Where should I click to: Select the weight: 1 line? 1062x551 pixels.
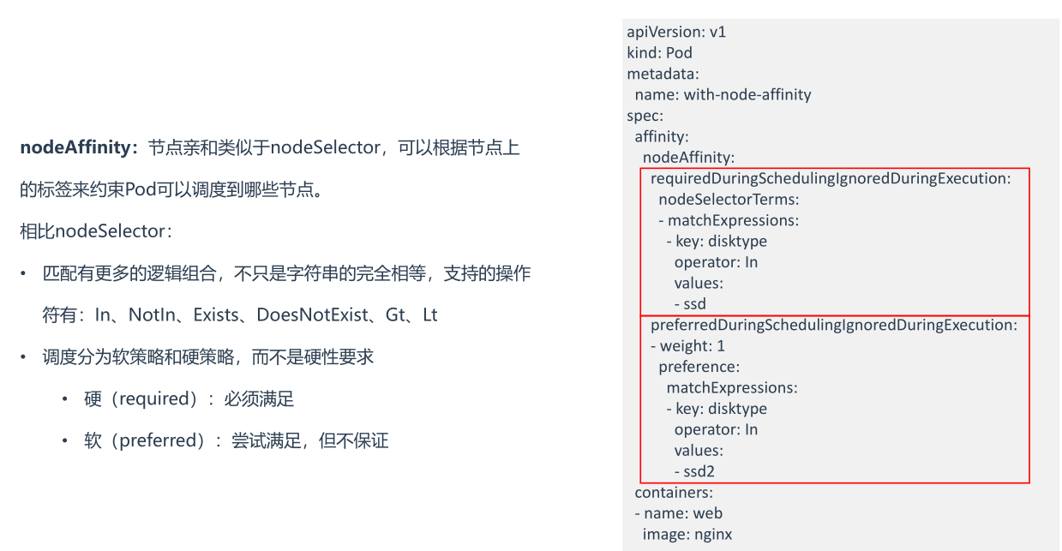pos(687,345)
